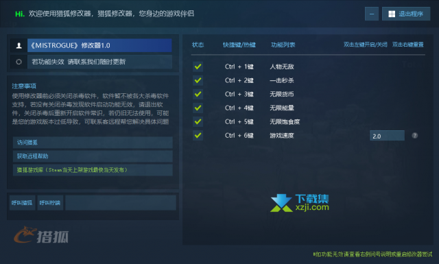The image size is (439, 264).
Task: Toggle the 一击秒杀 checkbox
Action: tap(198, 80)
